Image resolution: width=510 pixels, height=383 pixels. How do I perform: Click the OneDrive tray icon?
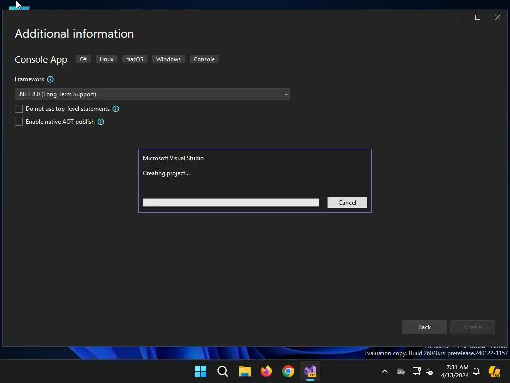coord(401,371)
